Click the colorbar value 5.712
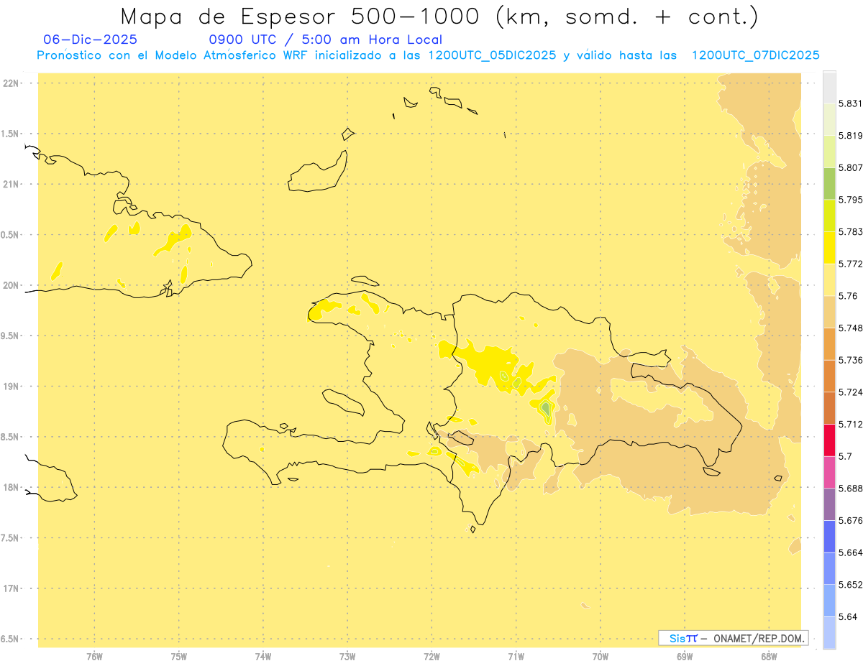The height and width of the screenshot is (666, 863). pyautogui.click(x=851, y=425)
